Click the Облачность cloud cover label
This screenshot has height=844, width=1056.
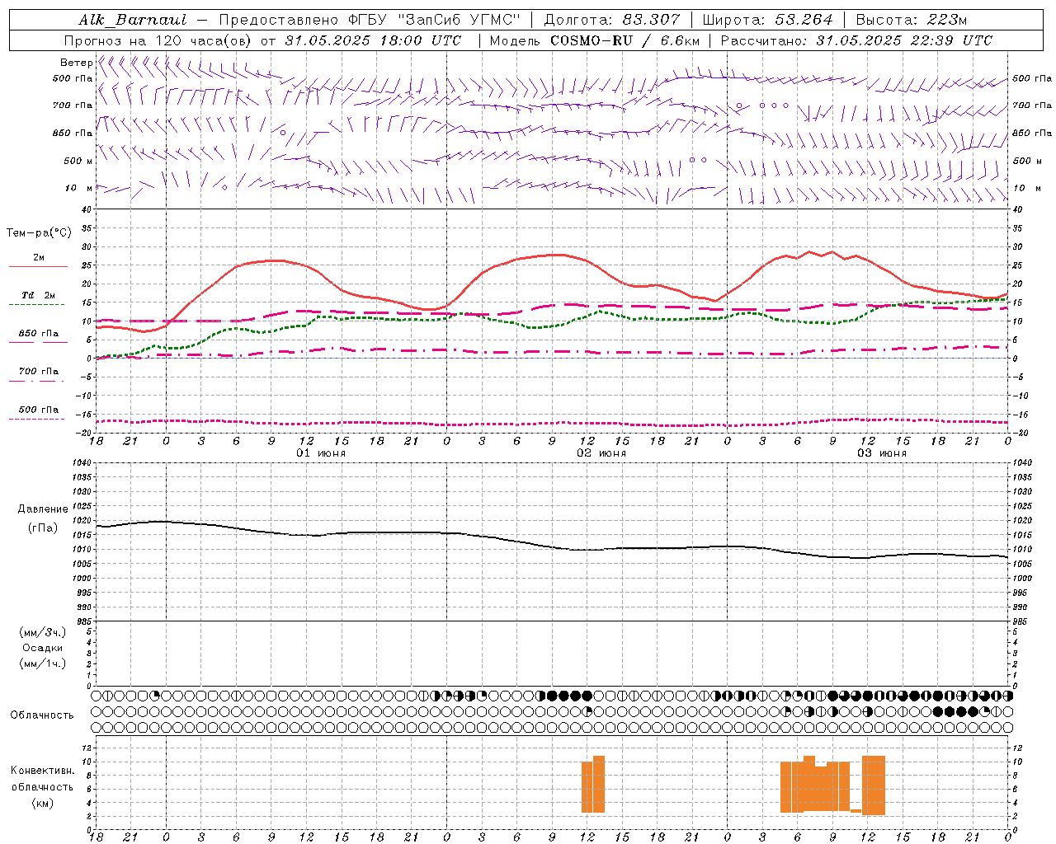pyautogui.click(x=42, y=715)
